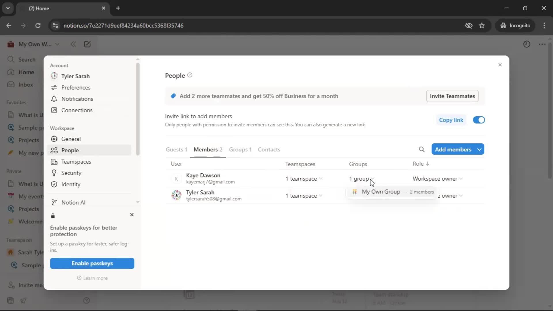553x311 pixels.
Task: Open Teamspaces settings
Action: 90,162
